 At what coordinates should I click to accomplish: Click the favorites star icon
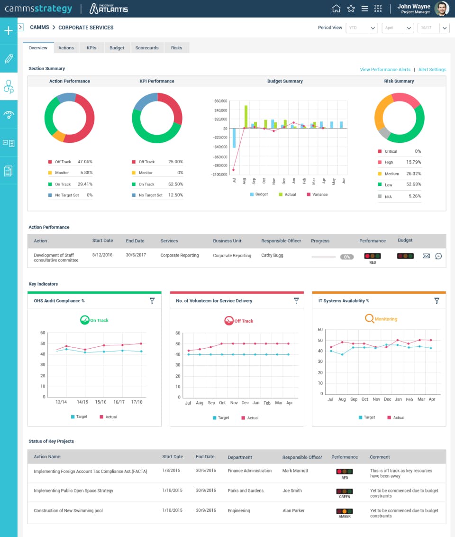pos(351,9)
